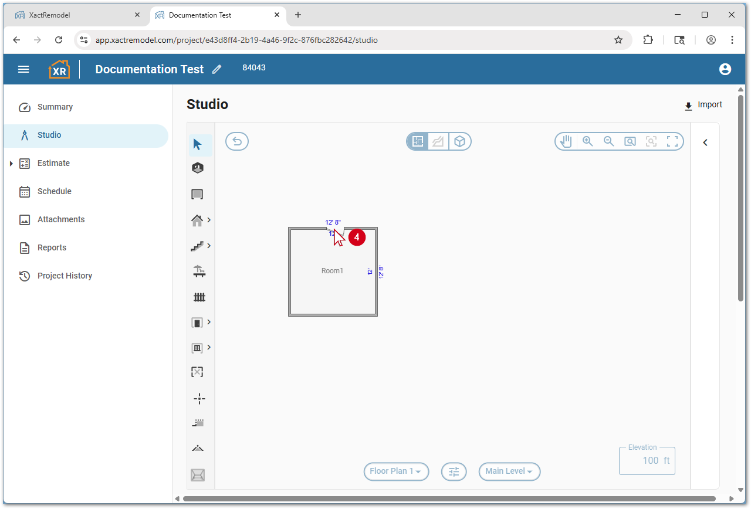The width and height of the screenshot is (751, 509).
Task: Open the Floor Plan 1 dropdown
Action: 395,471
